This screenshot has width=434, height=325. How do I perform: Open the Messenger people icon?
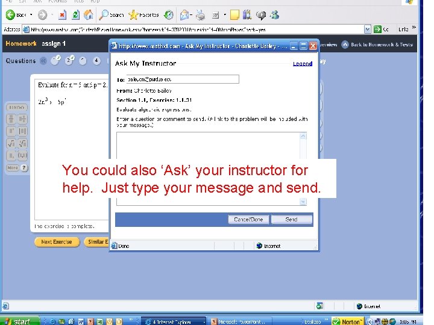(274, 14)
